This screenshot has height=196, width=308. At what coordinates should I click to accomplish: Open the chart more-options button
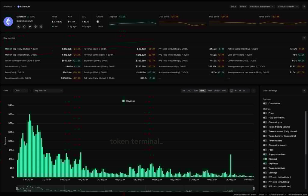253,90
